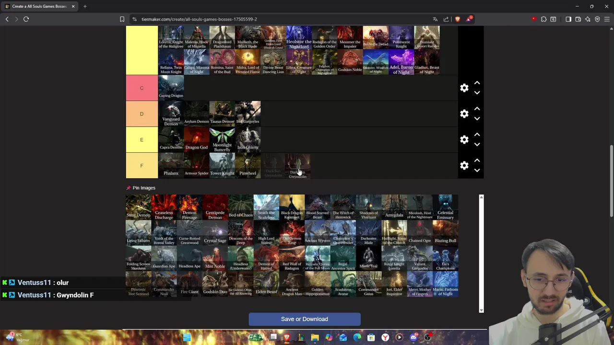The image size is (614, 345).
Task: Move tier F up with arrow
Action: [x=477, y=161]
